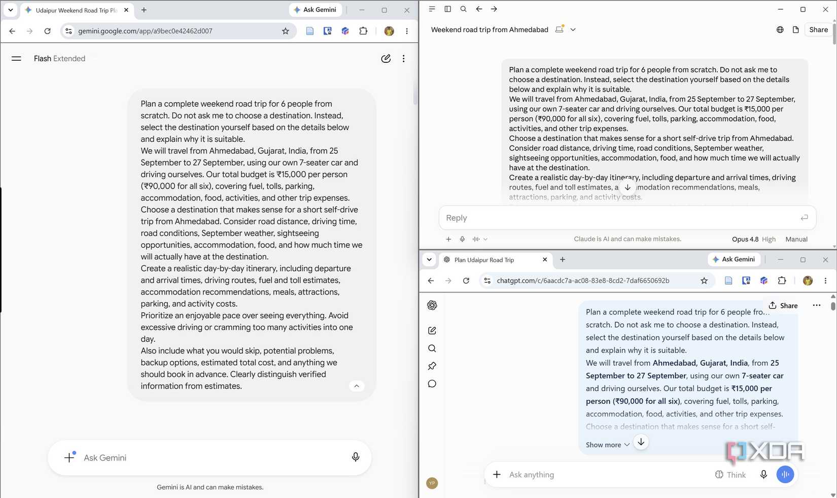Share the Claude conversation

coord(818,30)
